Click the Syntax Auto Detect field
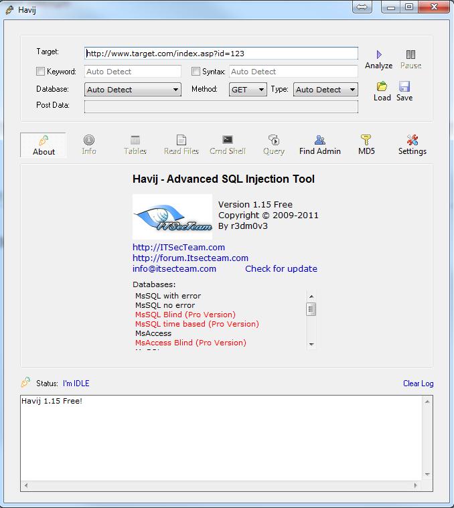The image size is (454, 508). click(x=293, y=71)
